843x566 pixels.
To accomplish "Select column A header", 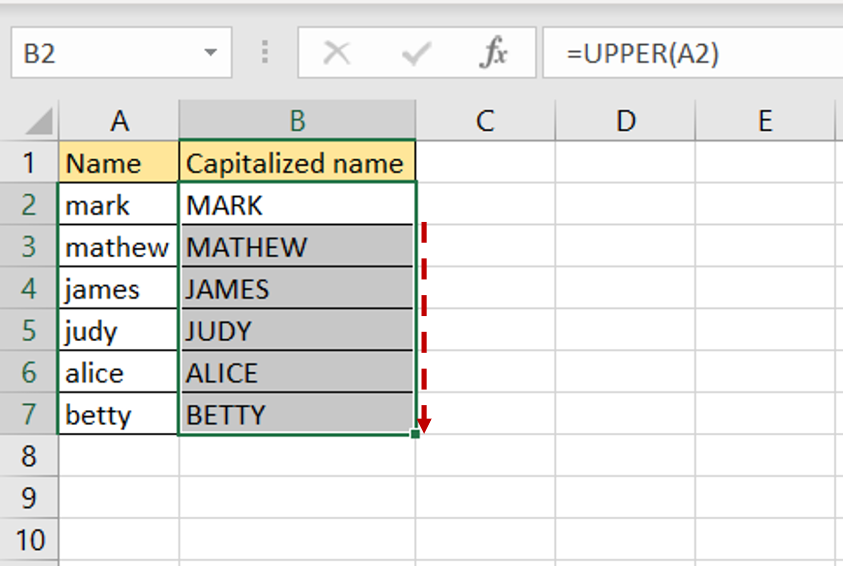I will click(119, 121).
